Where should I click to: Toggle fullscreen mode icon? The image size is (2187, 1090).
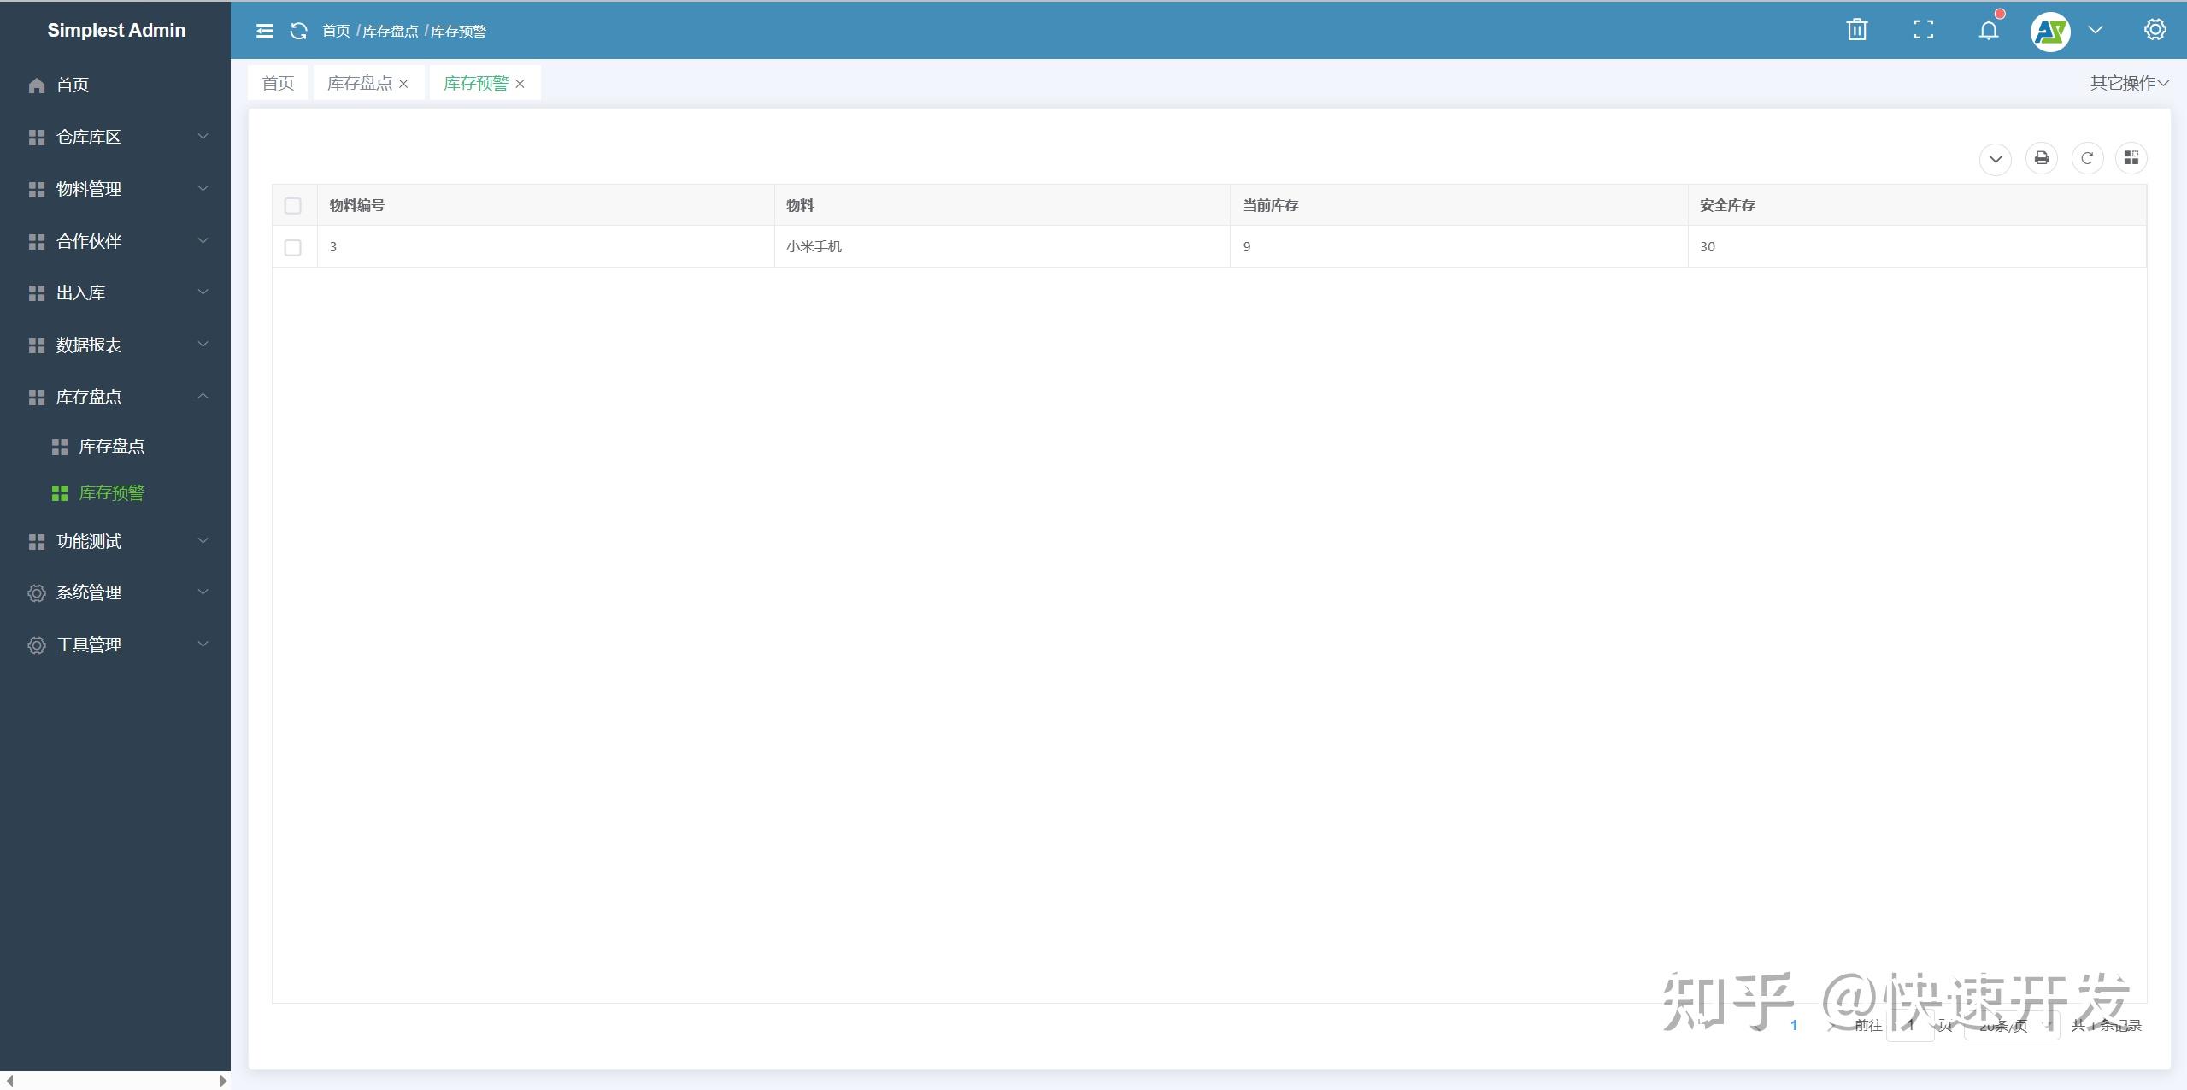coord(1923,30)
